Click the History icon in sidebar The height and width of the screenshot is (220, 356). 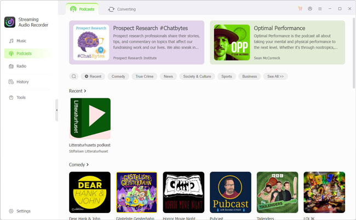[x=11, y=82]
